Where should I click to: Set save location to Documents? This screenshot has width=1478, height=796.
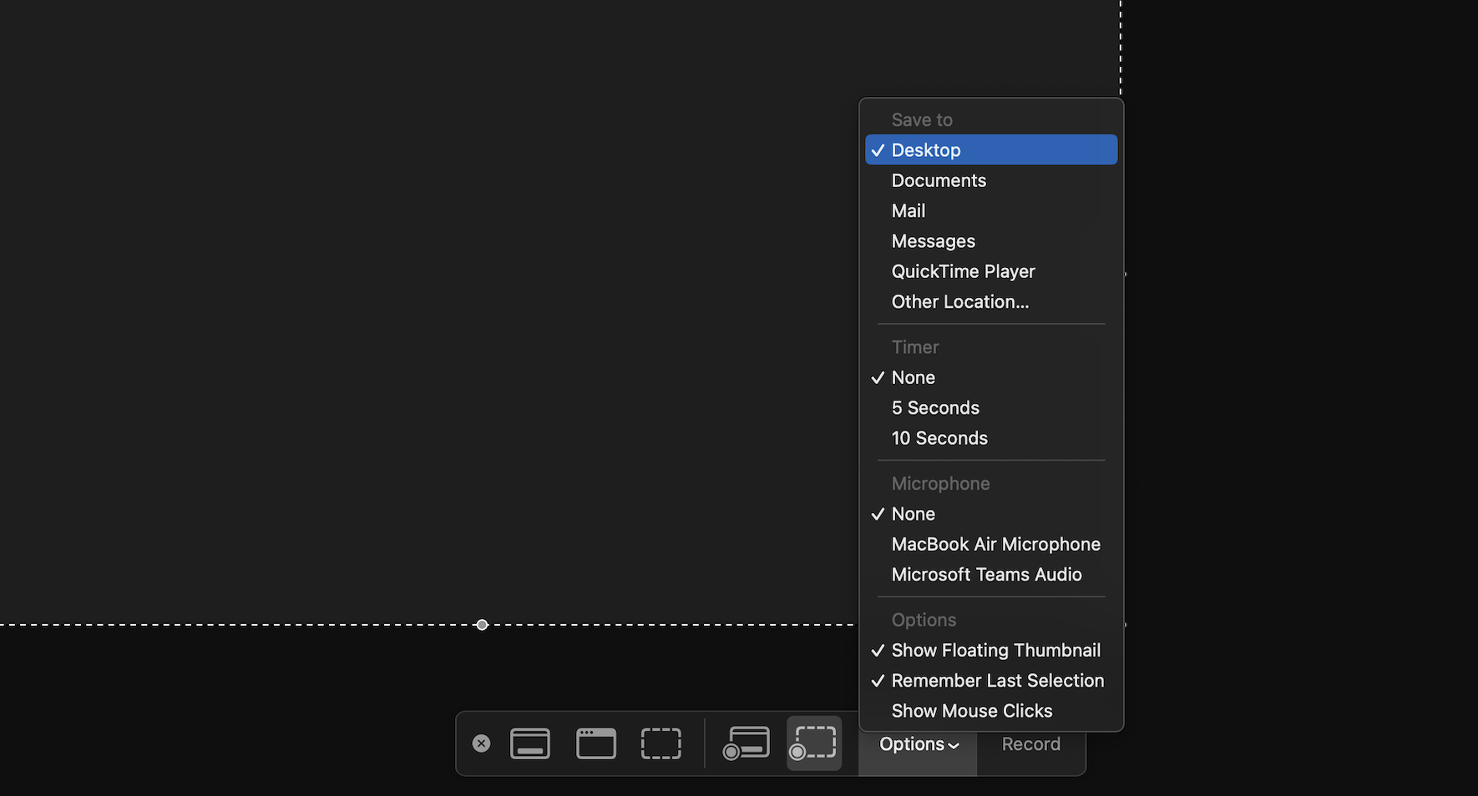(939, 180)
